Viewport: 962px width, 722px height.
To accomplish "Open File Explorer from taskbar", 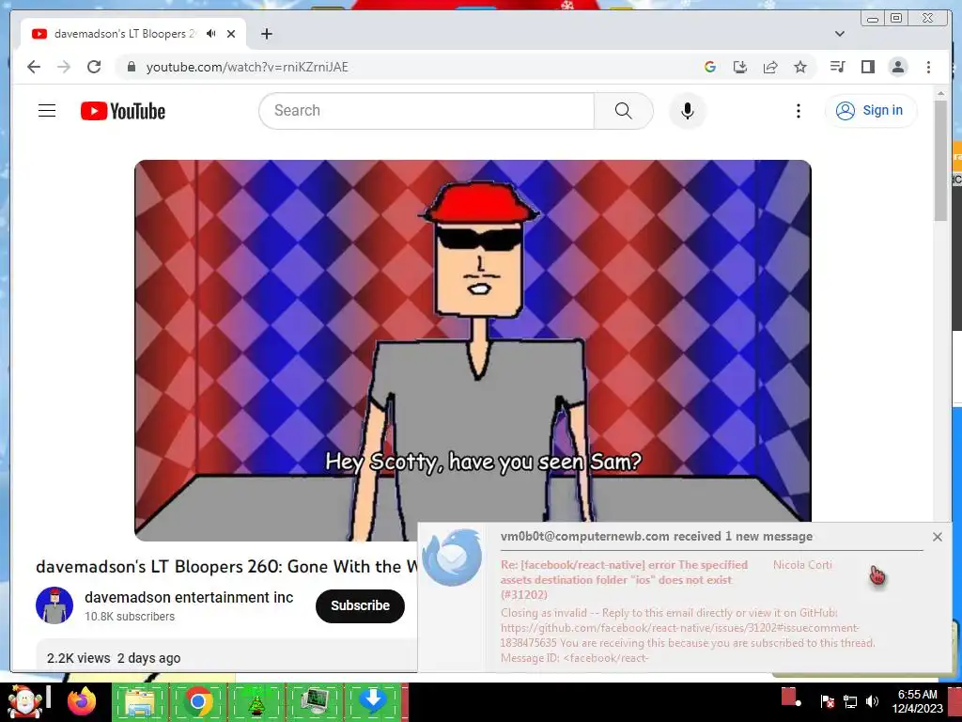I will pos(139,701).
